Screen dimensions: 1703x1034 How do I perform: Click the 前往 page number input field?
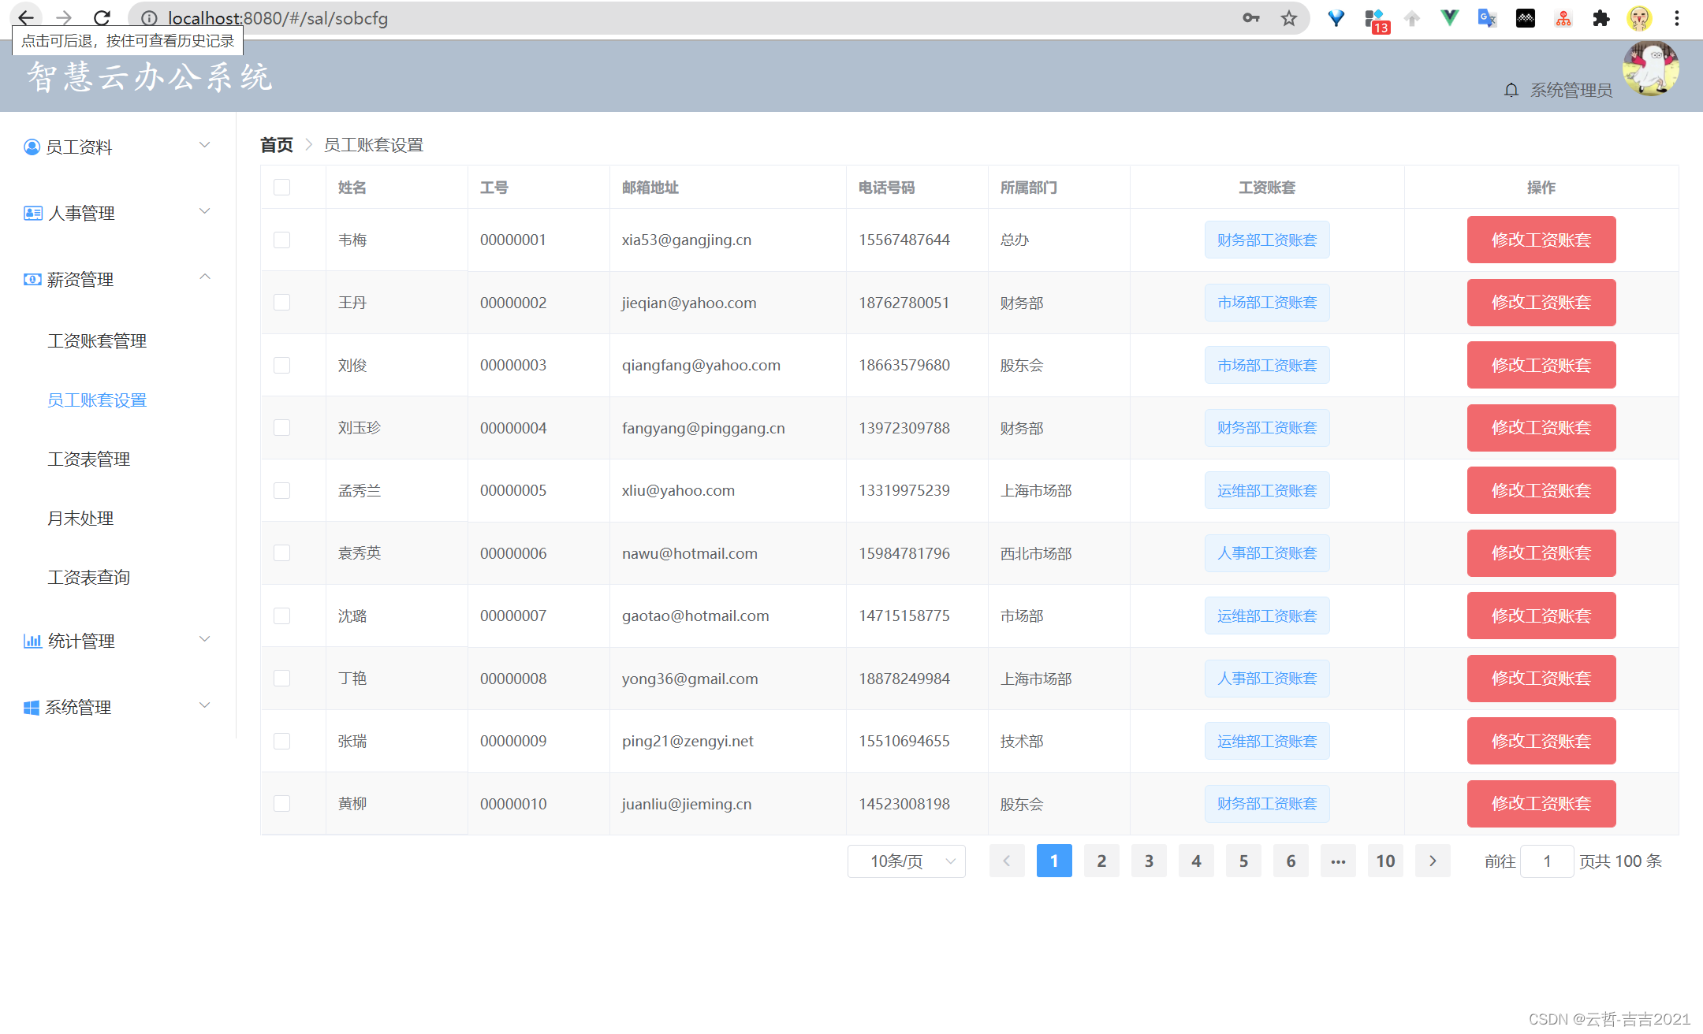1546,861
